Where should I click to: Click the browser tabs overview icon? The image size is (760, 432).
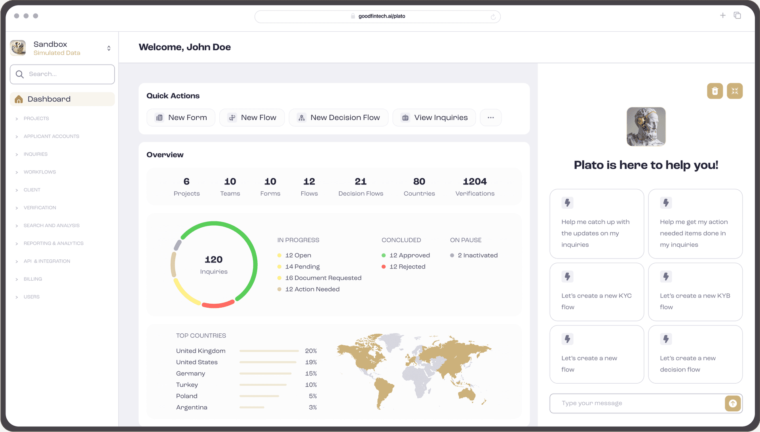(x=737, y=15)
